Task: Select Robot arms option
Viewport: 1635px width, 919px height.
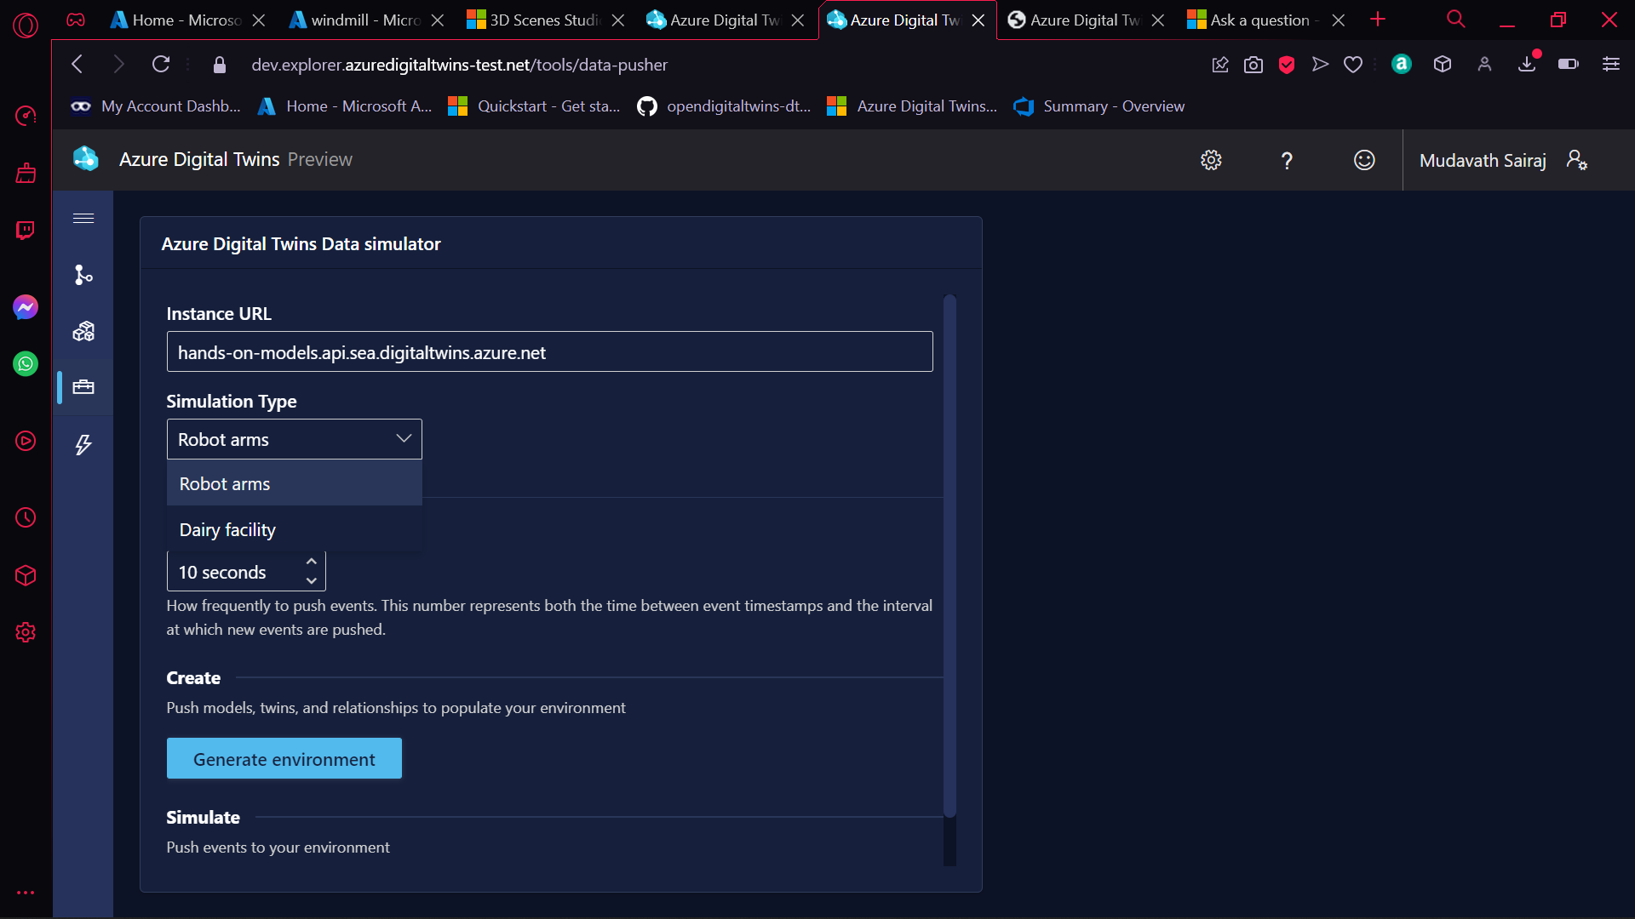Action: pos(295,483)
